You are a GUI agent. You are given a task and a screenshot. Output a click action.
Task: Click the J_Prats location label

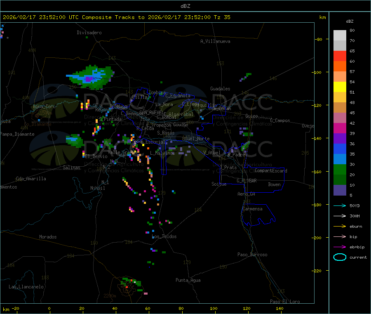pos(228,167)
